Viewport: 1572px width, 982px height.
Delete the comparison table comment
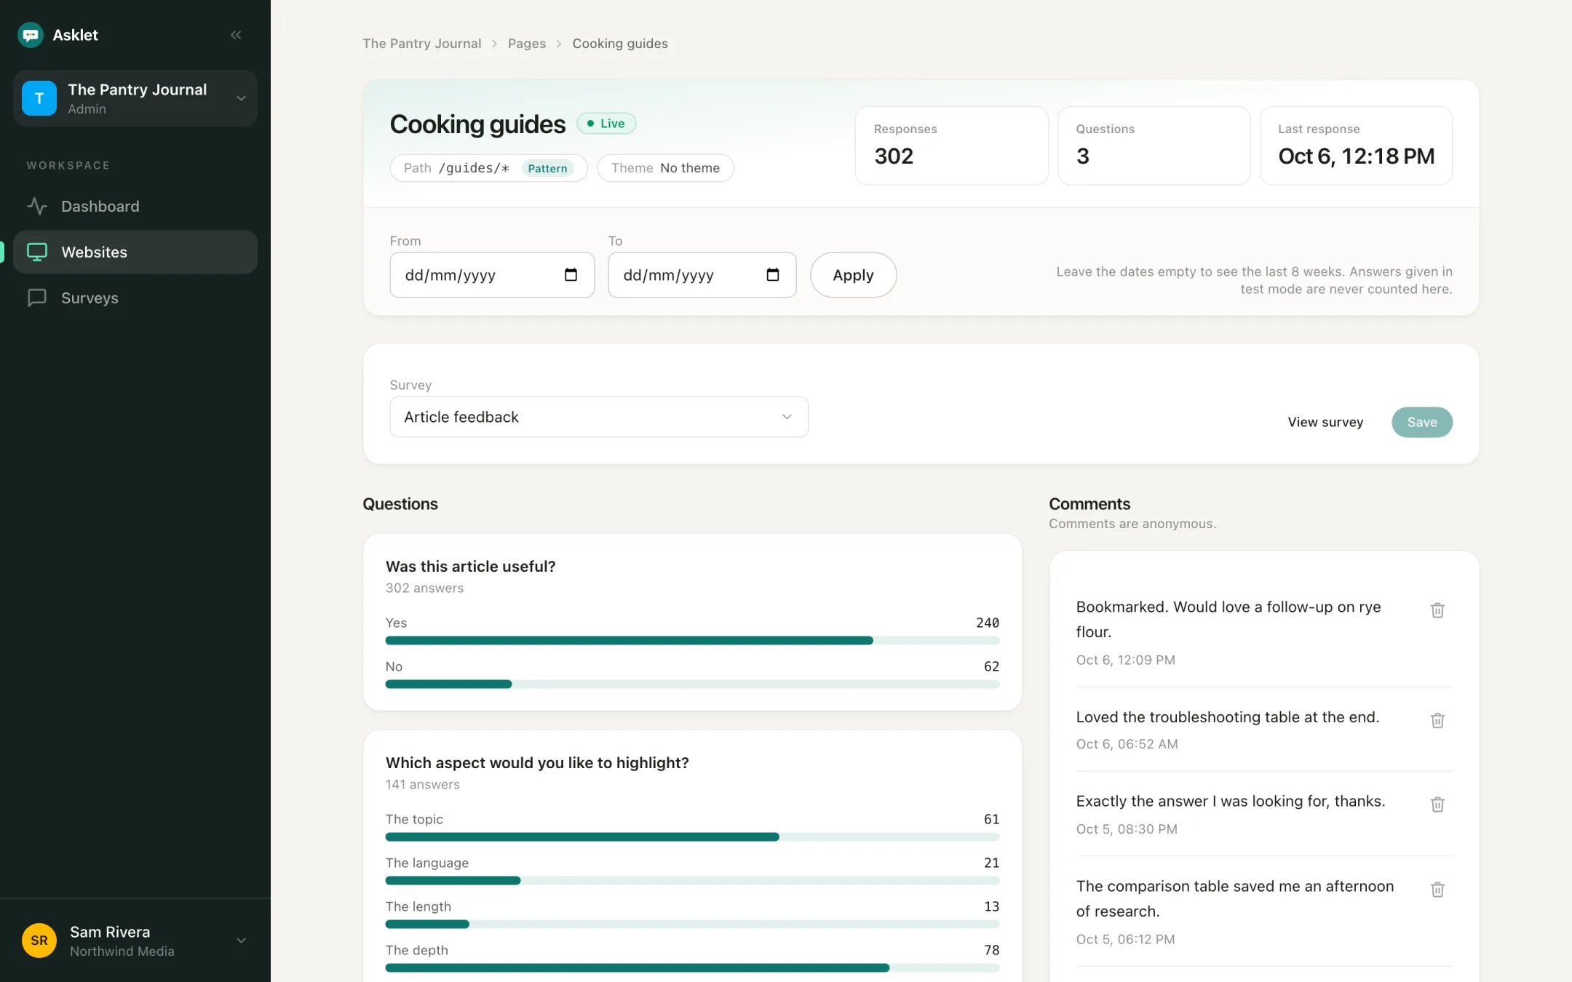click(x=1437, y=890)
